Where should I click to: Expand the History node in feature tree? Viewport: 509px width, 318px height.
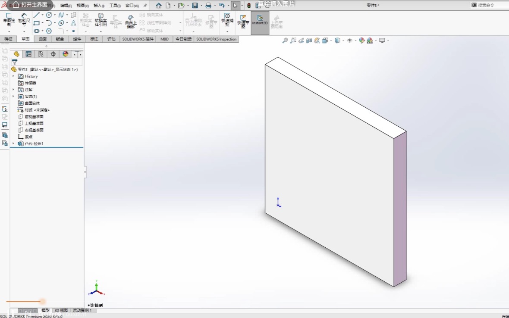(x=13, y=76)
